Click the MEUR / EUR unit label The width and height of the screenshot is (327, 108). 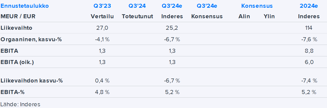(x=18, y=16)
